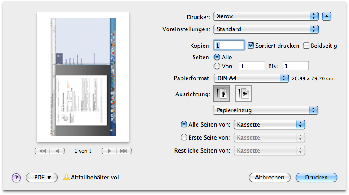Image resolution: width=349 pixels, height=195 pixels.
Task: Go to the first preview page
Action: pos(42,151)
